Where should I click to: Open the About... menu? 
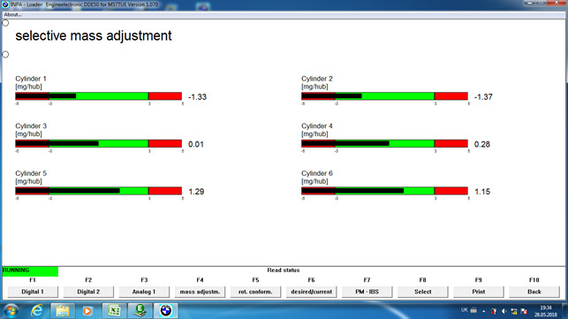click(12, 15)
